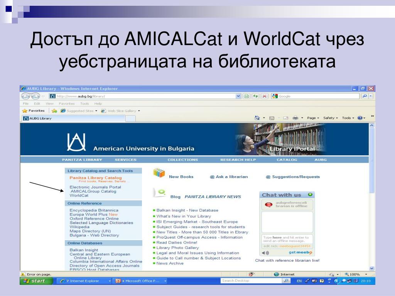Refresh the page with the green arrows icon
This screenshot has width=395, height=296.
tap(255, 96)
